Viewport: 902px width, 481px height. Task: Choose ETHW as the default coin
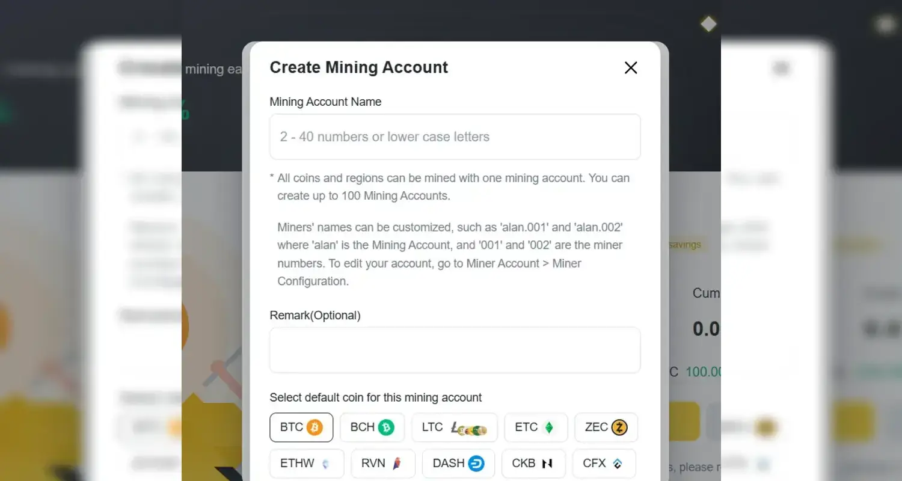[x=307, y=463]
